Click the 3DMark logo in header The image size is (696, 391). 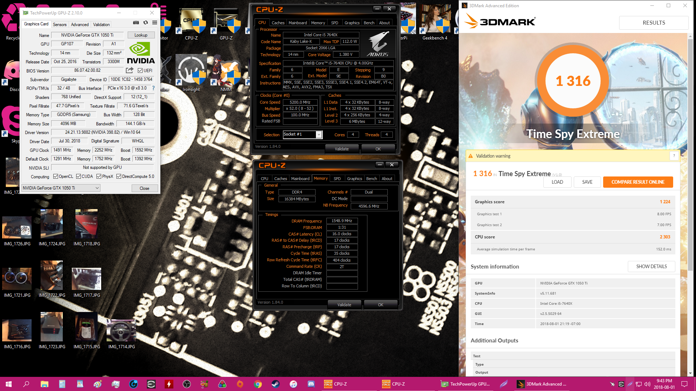click(500, 21)
